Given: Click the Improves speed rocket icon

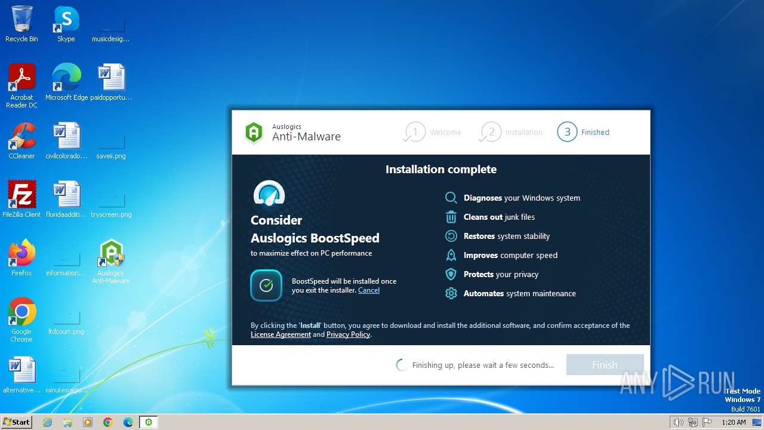Looking at the screenshot, I should coord(451,255).
